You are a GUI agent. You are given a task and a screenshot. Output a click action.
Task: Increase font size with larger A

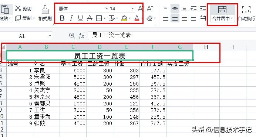[140, 8]
